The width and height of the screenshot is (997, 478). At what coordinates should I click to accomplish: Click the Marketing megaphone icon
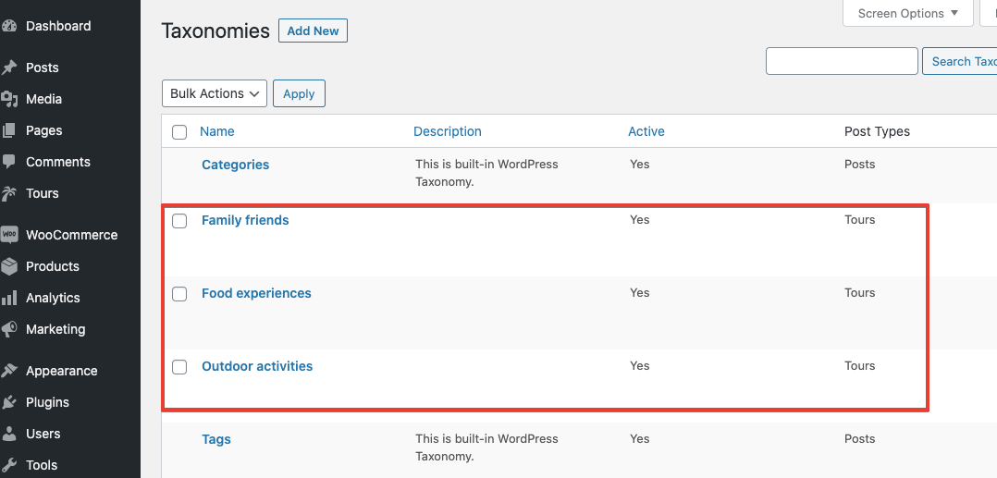pyautogui.click(x=9, y=329)
